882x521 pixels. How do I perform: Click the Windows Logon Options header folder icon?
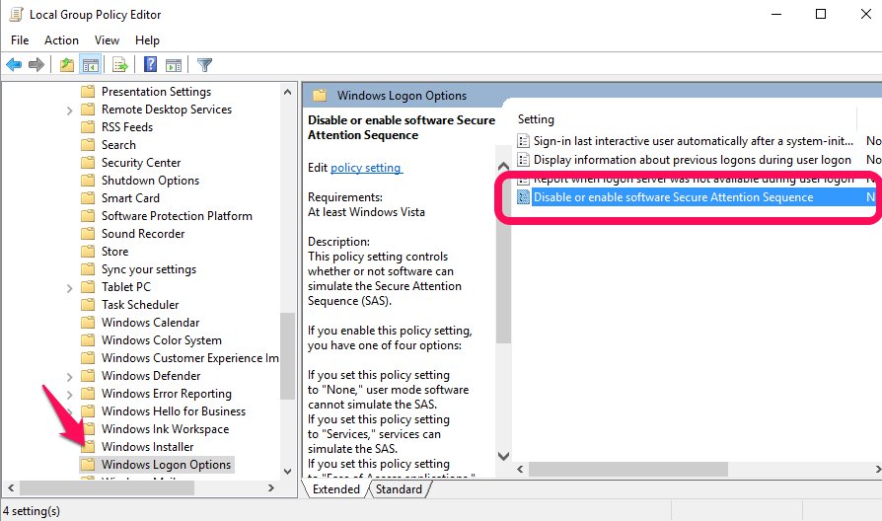(320, 95)
